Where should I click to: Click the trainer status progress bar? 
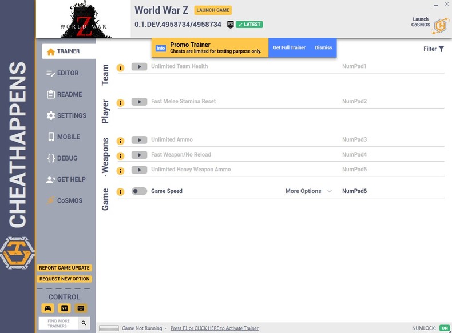click(109, 328)
